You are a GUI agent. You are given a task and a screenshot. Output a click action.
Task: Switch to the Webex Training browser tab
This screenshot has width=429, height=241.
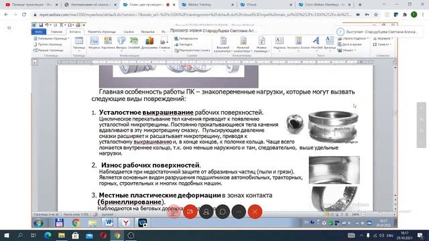[x=207, y=5]
